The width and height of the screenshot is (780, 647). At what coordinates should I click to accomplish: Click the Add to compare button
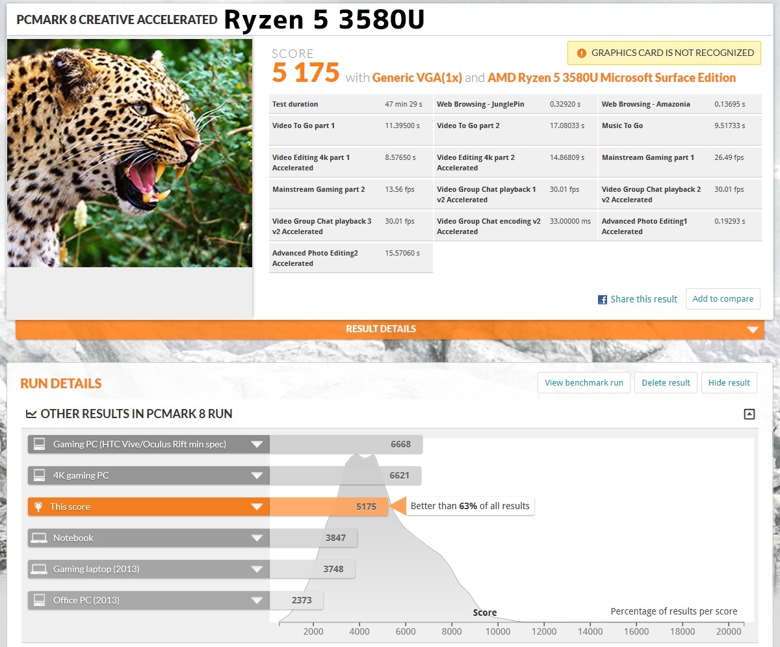723,299
